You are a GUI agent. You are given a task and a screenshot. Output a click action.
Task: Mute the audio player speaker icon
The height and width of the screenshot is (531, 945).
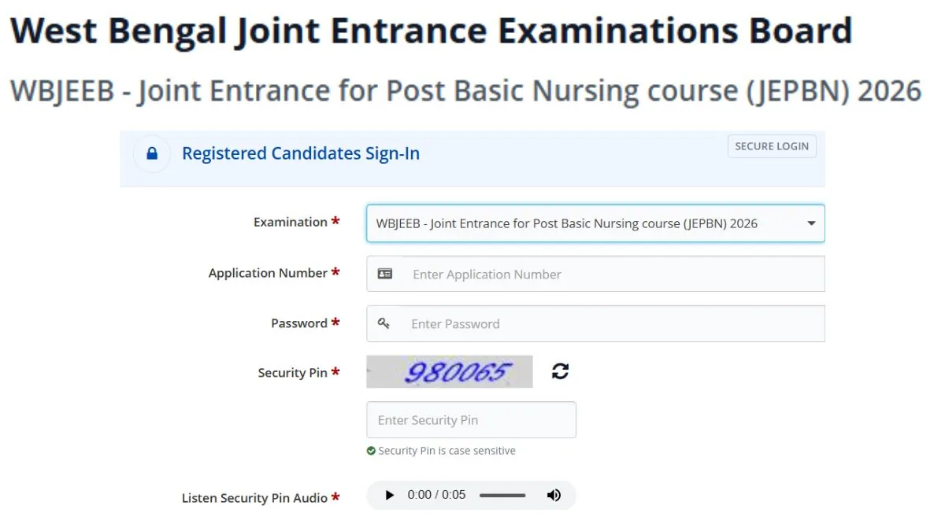554,495
